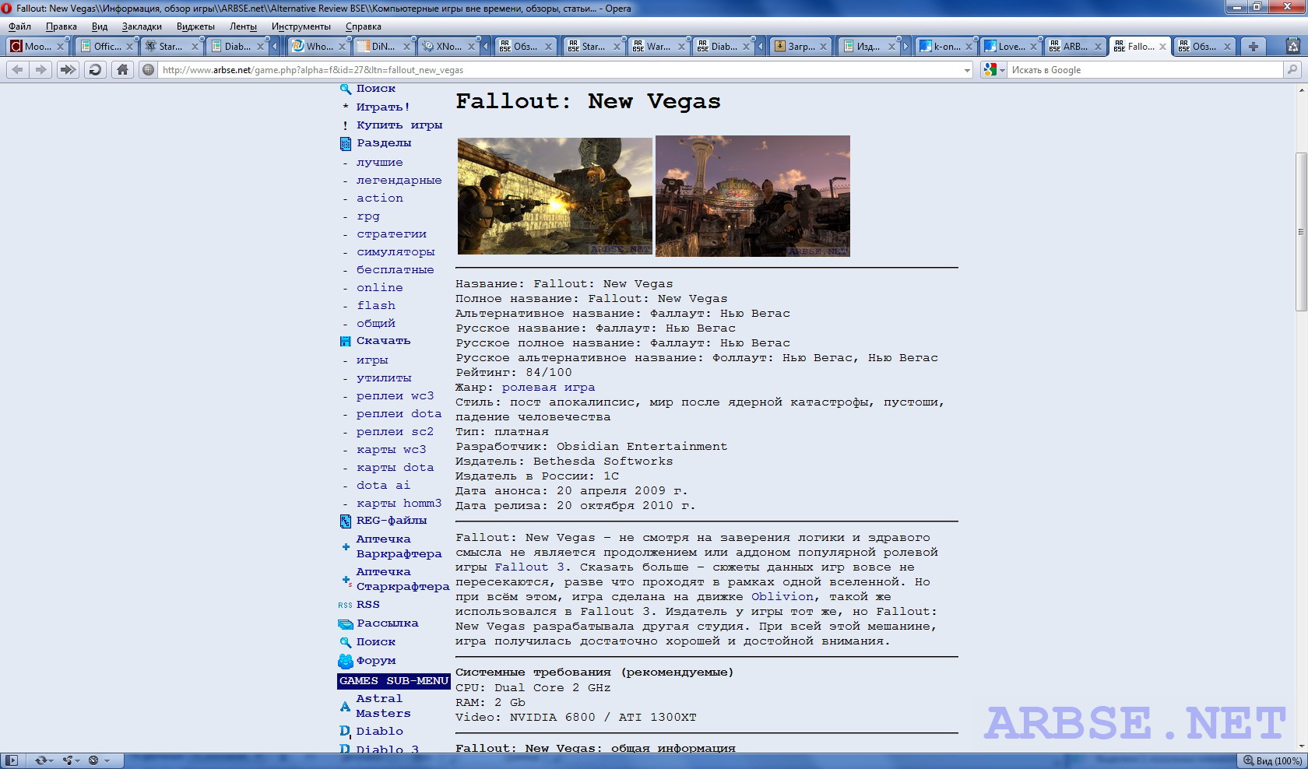Open the Opera Turbo dropdown arrow
Screen dimensions: 1308x769
107,760
